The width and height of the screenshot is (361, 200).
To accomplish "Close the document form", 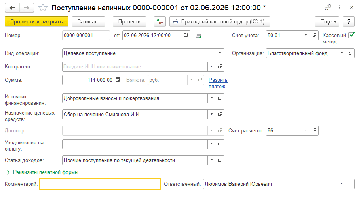I will click(x=351, y=8).
